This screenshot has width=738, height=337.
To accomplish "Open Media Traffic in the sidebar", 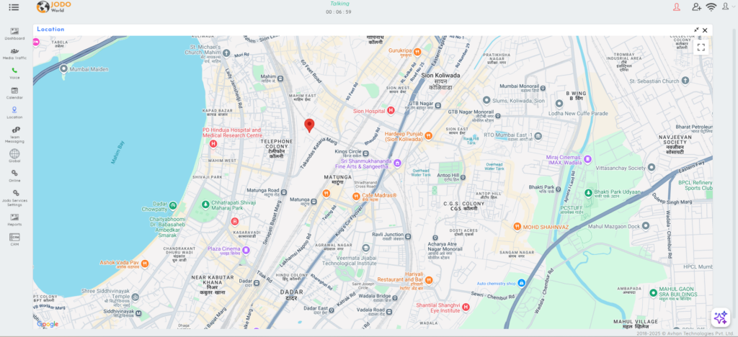I will [14, 53].
